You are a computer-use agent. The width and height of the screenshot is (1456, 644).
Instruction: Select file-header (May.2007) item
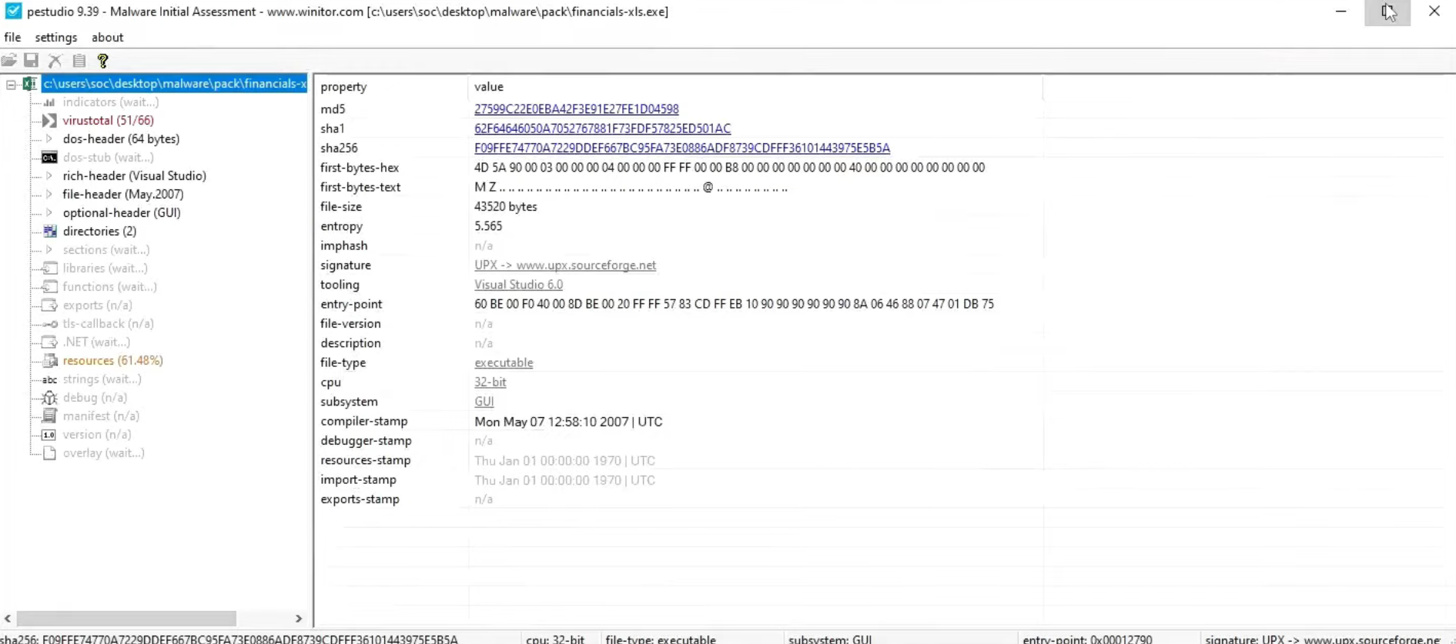pyautogui.click(x=122, y=194)
